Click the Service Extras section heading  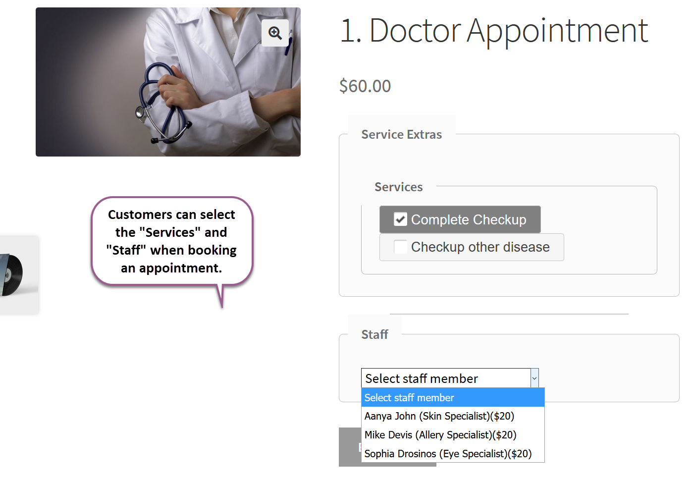tap(402, 134)
